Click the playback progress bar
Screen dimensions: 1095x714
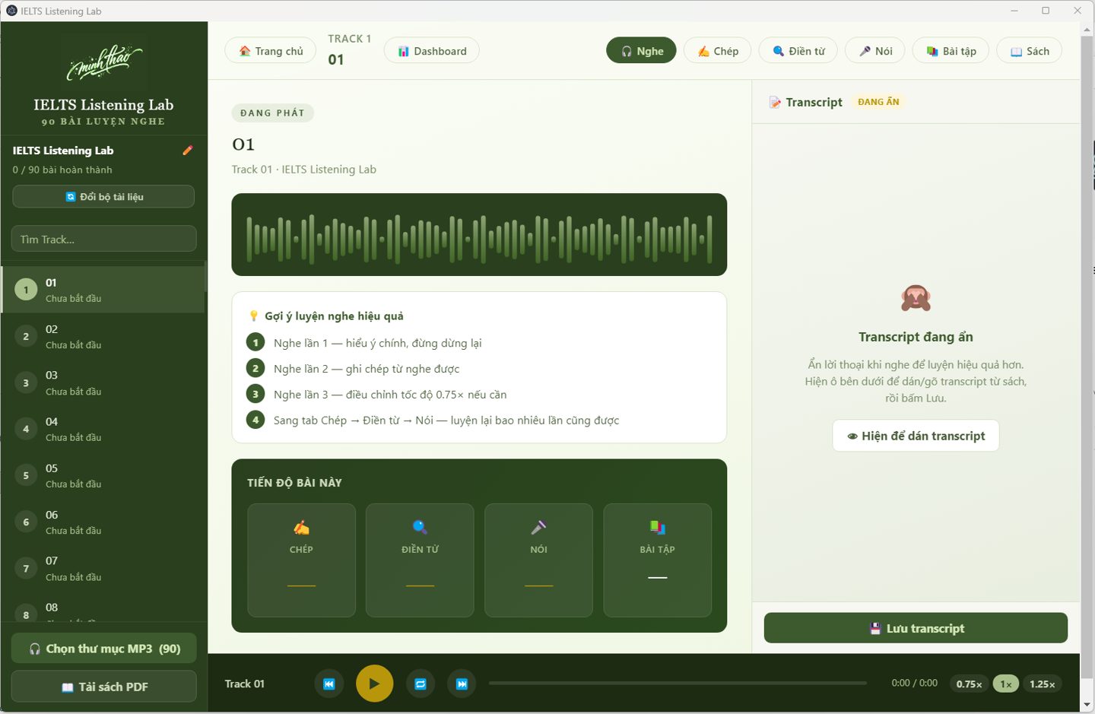[x=678, y=684]
